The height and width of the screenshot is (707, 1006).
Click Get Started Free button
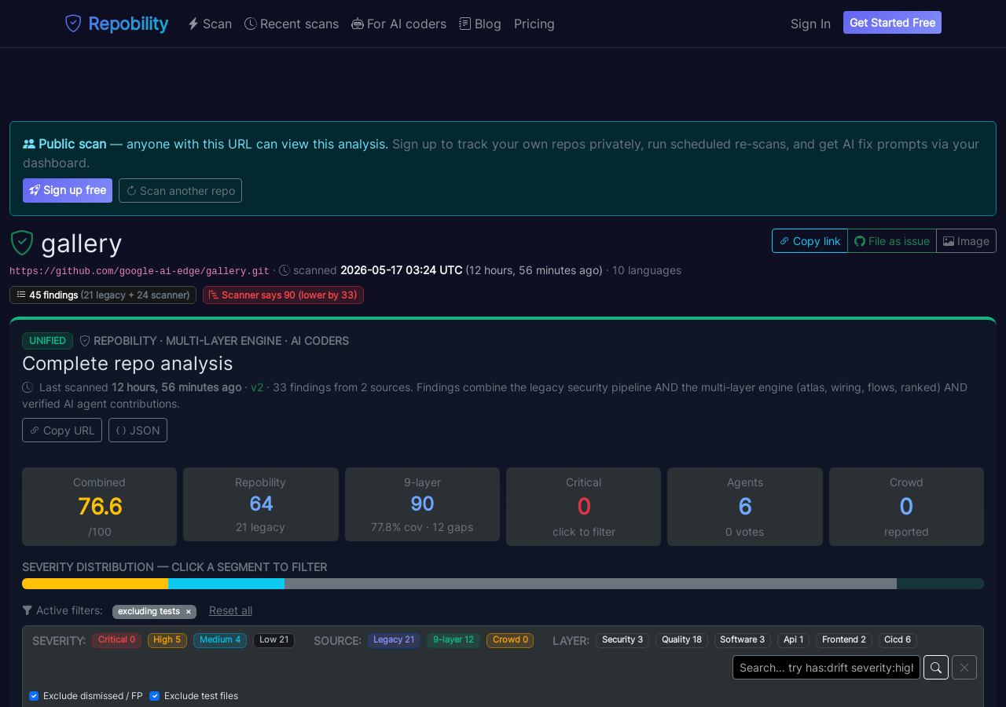coord(892,23)
